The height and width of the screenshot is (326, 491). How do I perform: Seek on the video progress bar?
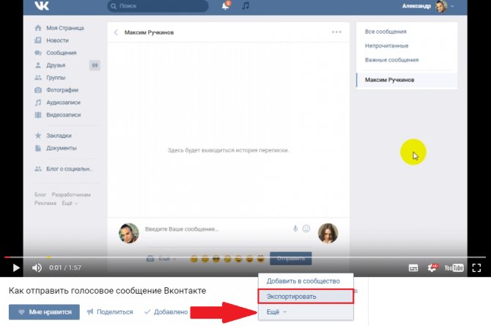(x=245, y=257)
